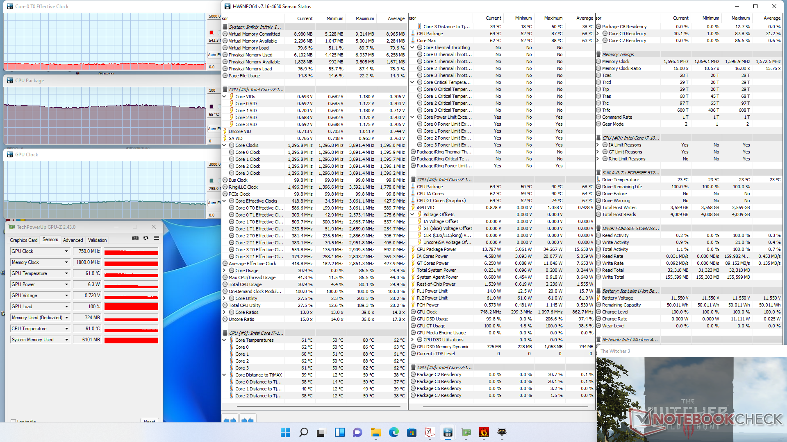Viewport: 787px width, 442px height.
Task: Select the Drive Remaining Life row
Action: (689, 187)
